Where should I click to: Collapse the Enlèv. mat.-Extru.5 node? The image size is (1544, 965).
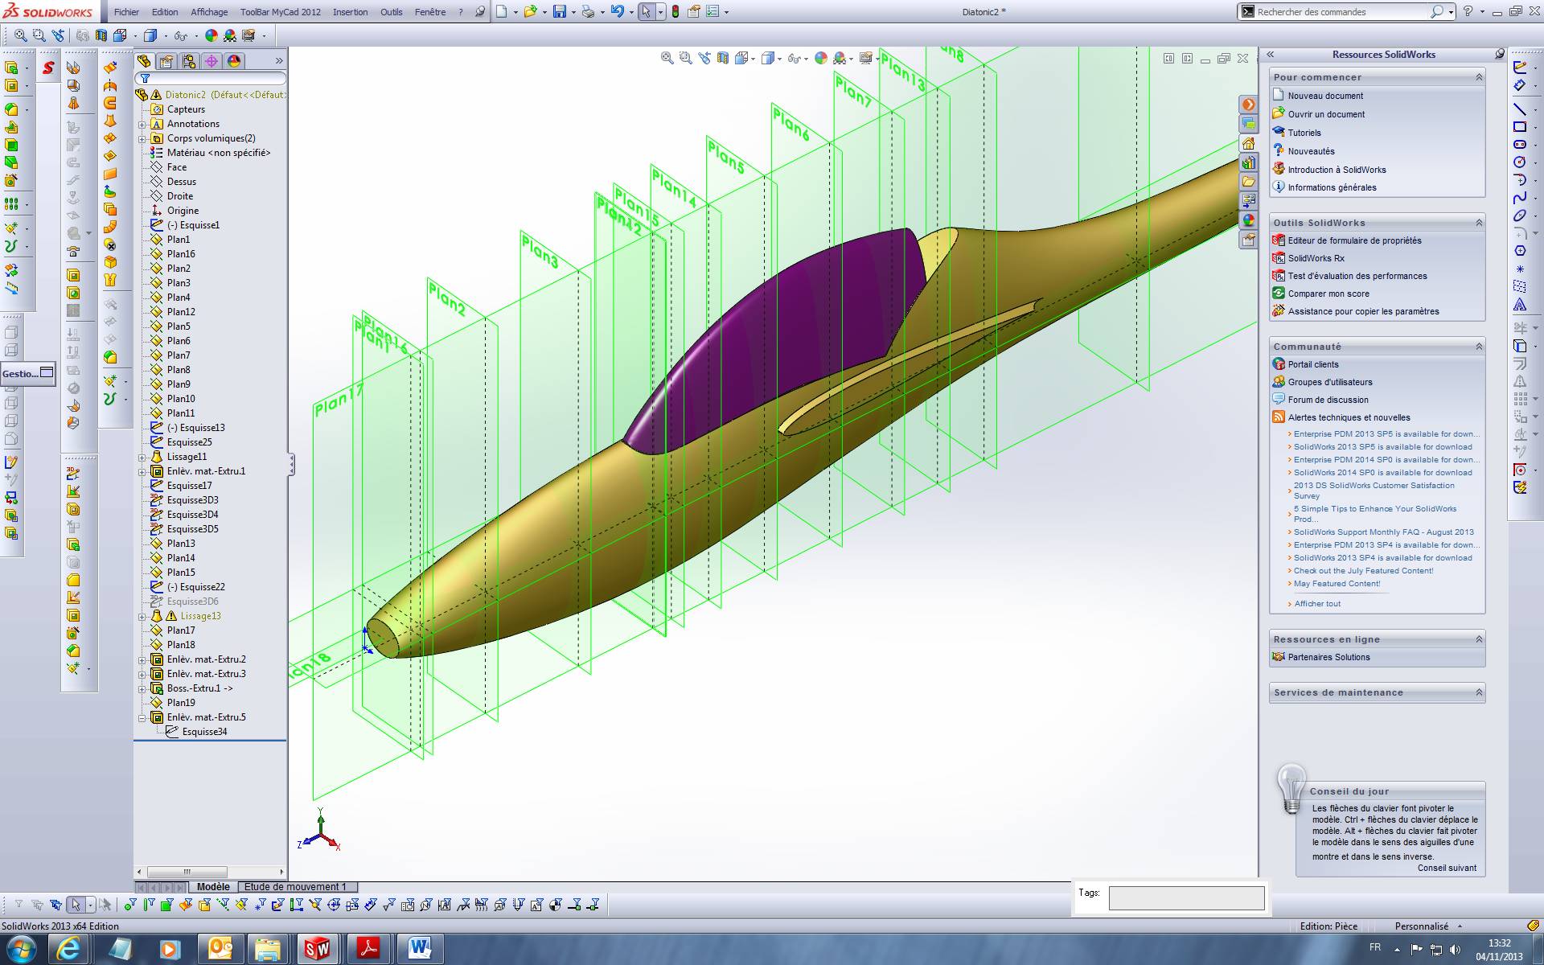pyautogui.click(x=142, y=718)
